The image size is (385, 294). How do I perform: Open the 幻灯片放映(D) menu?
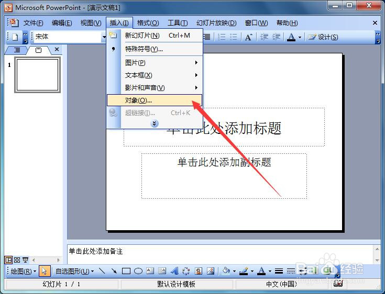tap(216, 23)
